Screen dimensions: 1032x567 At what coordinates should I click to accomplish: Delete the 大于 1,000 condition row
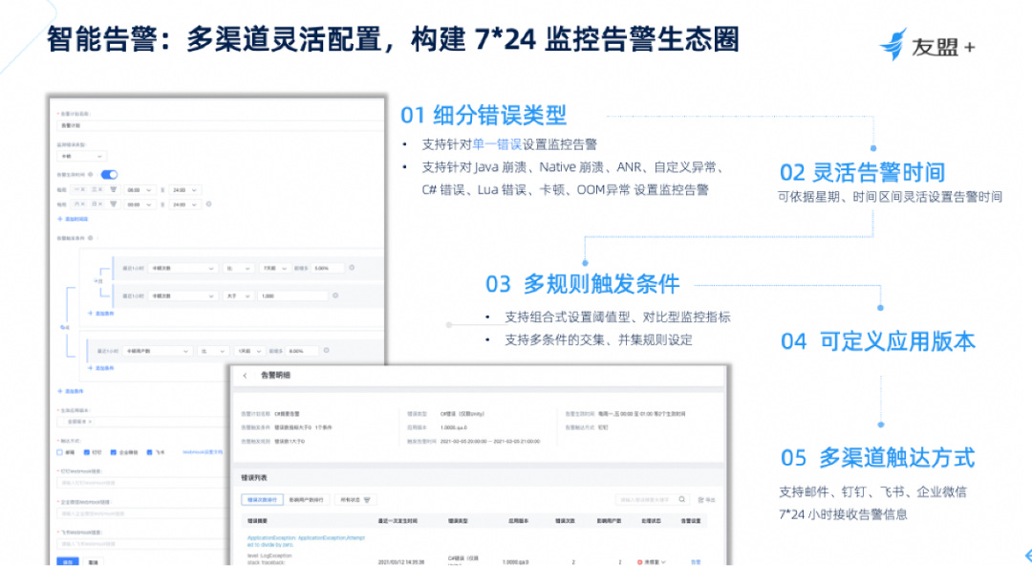coord(335,295)
